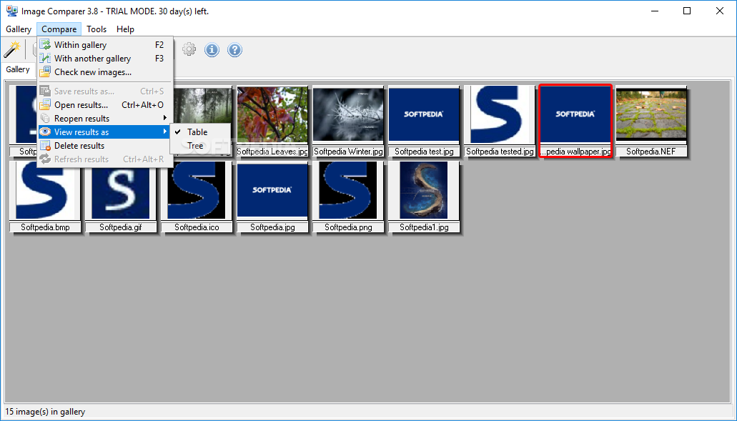Click the With another gallery menu icon
737x421 pixels.
45,59
